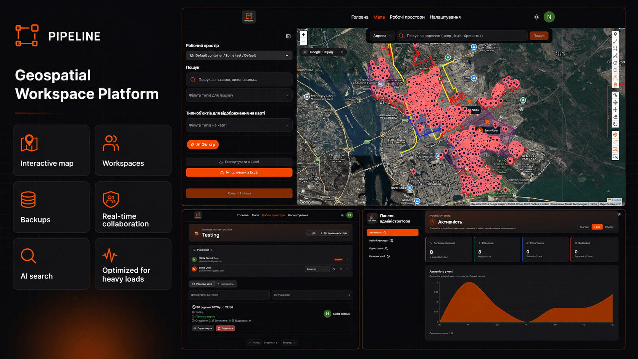The image size is (638, 359).
Task: Zoom out the map with minus button
Action: click(x=303, y=42)
